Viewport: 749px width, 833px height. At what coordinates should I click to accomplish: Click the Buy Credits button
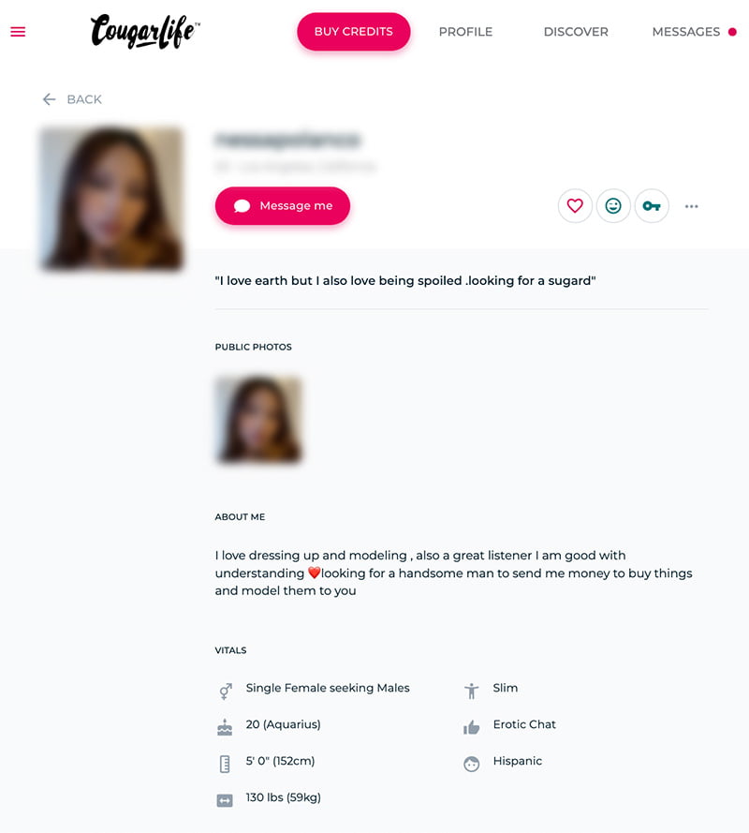(354, 32)
